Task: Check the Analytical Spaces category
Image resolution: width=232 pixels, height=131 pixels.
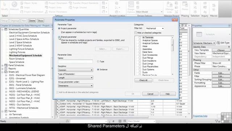Action: tap(140, 40)
